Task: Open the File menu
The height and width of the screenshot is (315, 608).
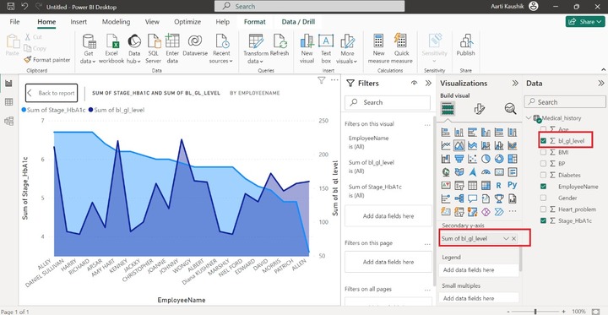Action: tap(14, 22)
